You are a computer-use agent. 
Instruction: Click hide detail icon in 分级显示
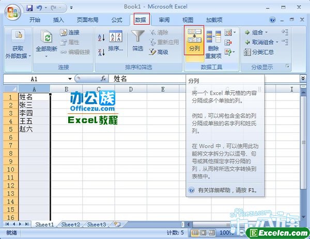(x=285, y=42)
